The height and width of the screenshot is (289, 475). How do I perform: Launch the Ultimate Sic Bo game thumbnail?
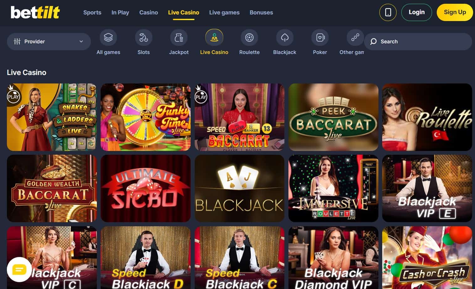pyautogui.click(x=145, y=188)
